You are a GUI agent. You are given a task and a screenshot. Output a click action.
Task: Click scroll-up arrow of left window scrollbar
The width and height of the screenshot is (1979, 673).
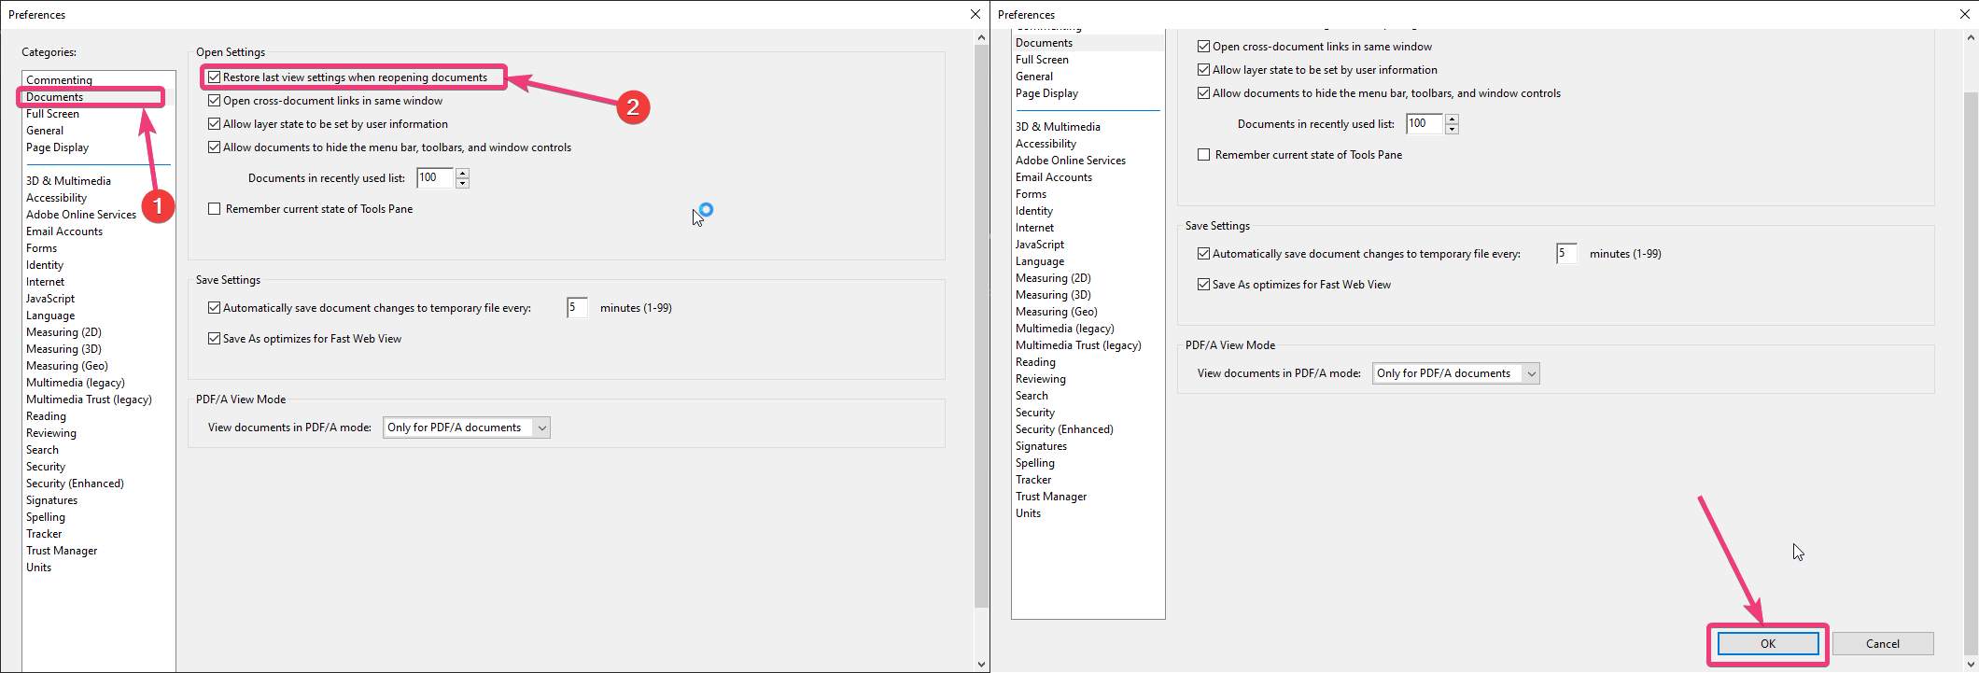tap(981, 38)
